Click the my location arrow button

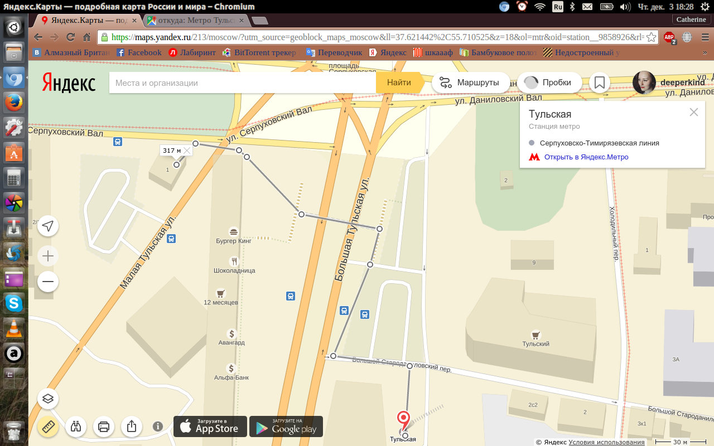[48, 226]
